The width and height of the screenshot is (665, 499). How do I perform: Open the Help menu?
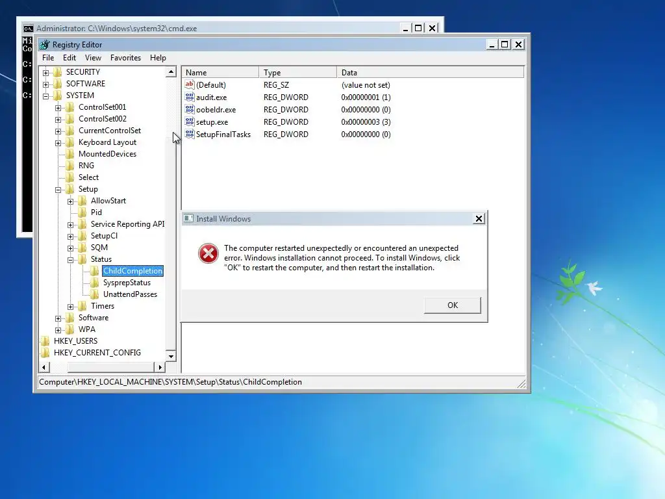[x=158, y=58]
